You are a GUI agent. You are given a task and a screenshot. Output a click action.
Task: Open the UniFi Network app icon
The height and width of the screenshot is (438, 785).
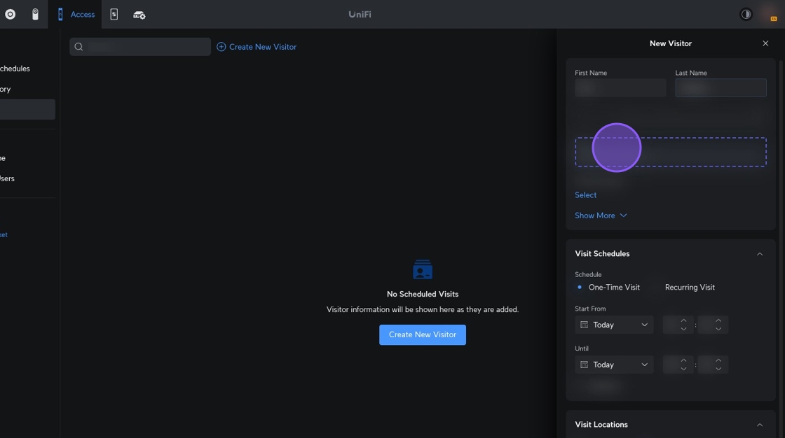coord(10,14)
